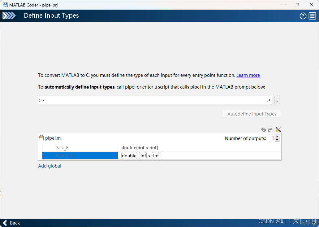The image size is (319, 227).
Task: Open the tools wrench icon
Action: tap(278, 130)
